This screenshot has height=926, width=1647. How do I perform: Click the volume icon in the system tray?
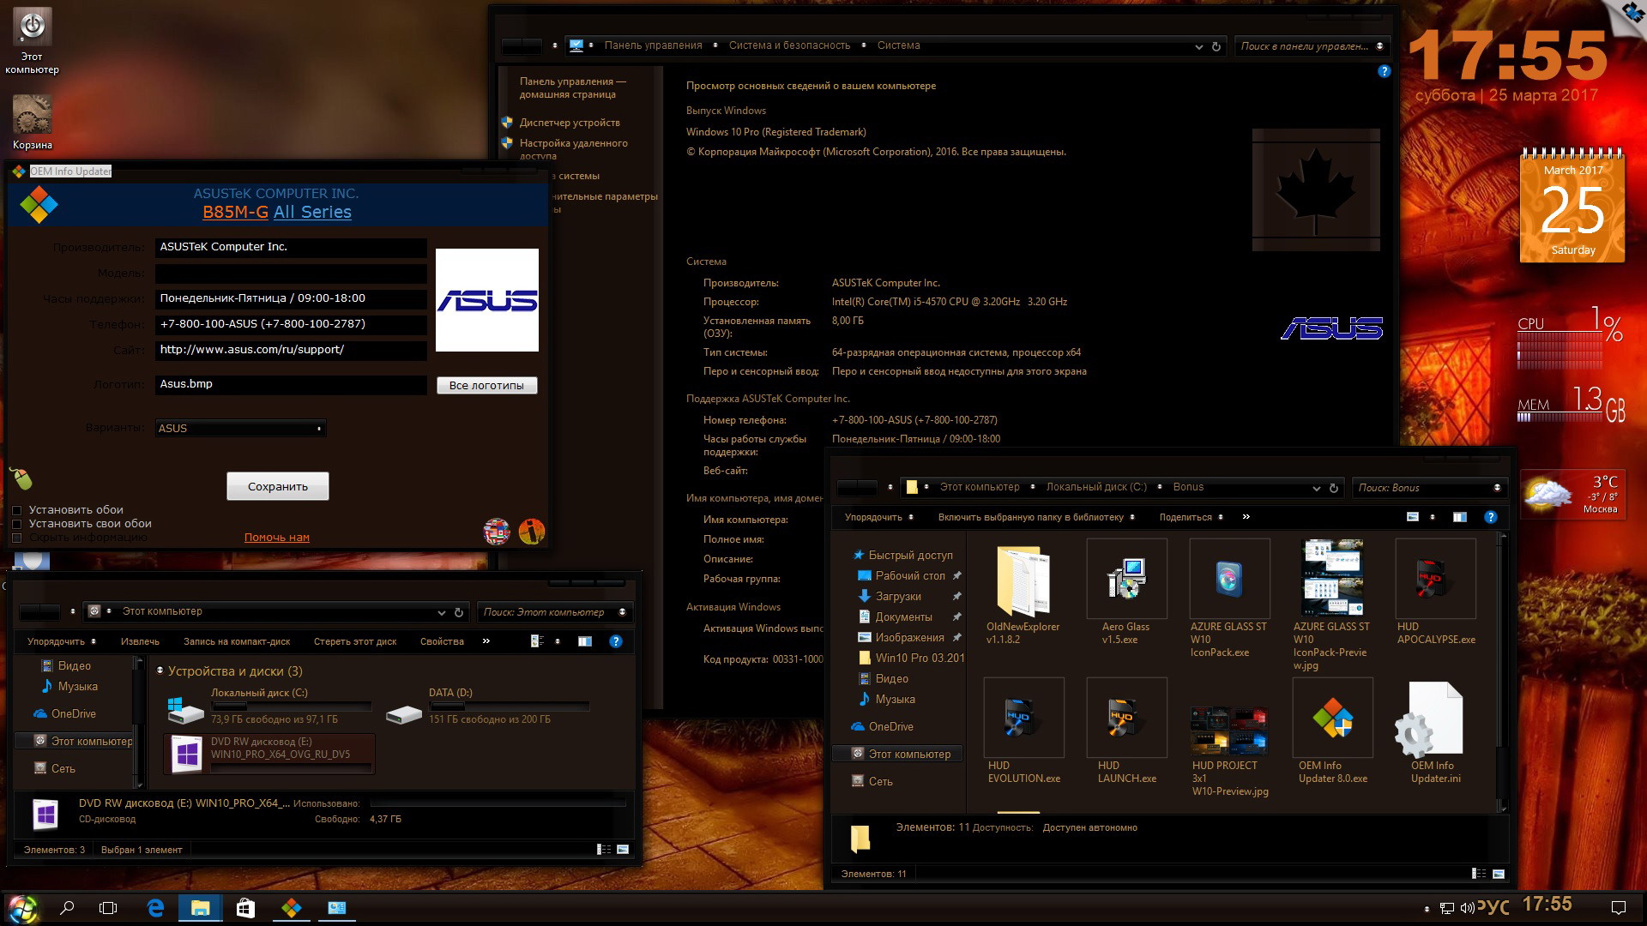1467,908
